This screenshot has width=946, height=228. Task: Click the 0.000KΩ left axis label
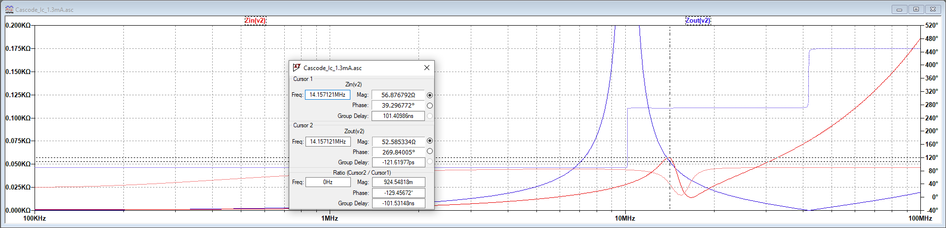tap(18, 210)
